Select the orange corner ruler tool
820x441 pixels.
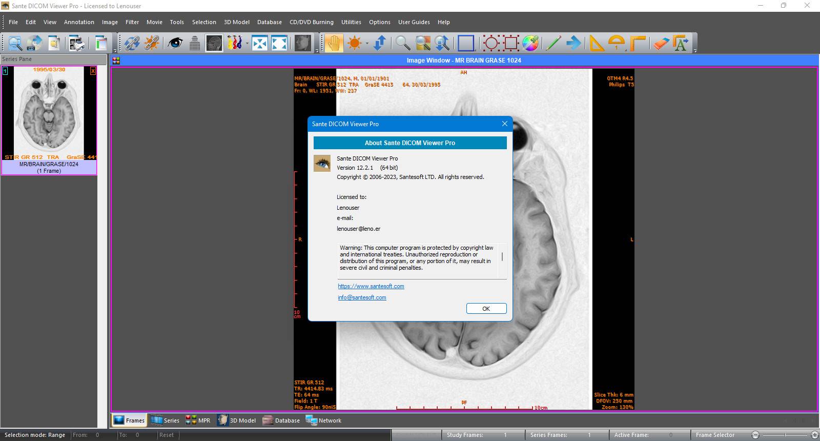[638, 43]
